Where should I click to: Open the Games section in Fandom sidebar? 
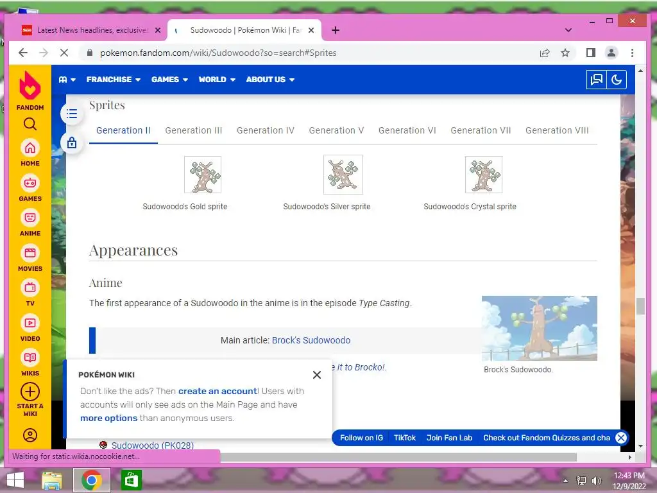click(x=30, y=188)
